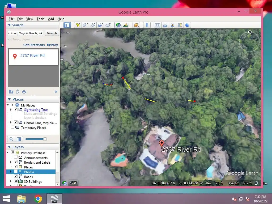Click the red placemark pin on the map
The width and height of the screenshot is (272, 204).
click(162, 144)
